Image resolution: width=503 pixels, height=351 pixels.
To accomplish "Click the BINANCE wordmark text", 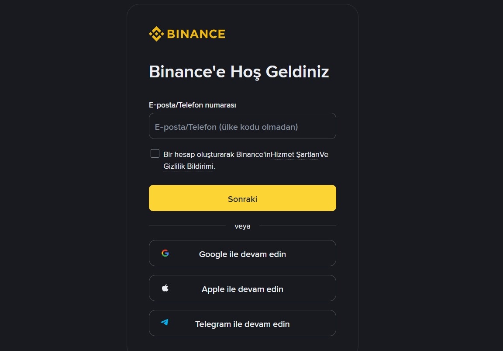I will [x=196, y=34].
